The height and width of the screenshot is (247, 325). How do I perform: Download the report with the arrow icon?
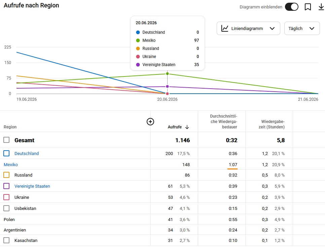coord(321,7)
